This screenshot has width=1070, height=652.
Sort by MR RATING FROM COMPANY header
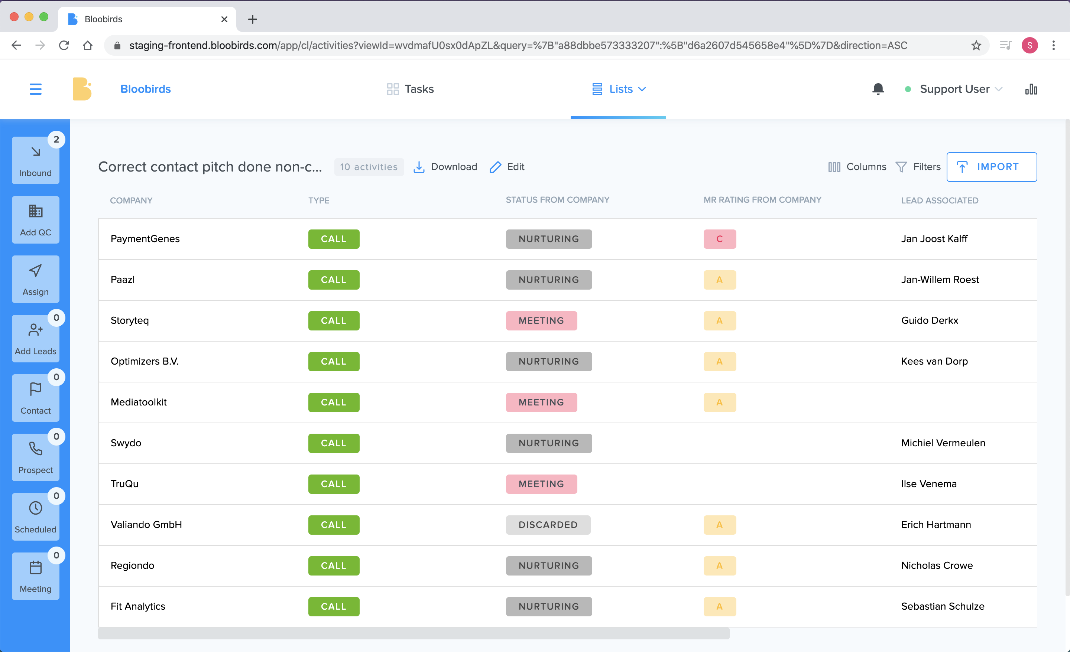[x=762, y=200]
